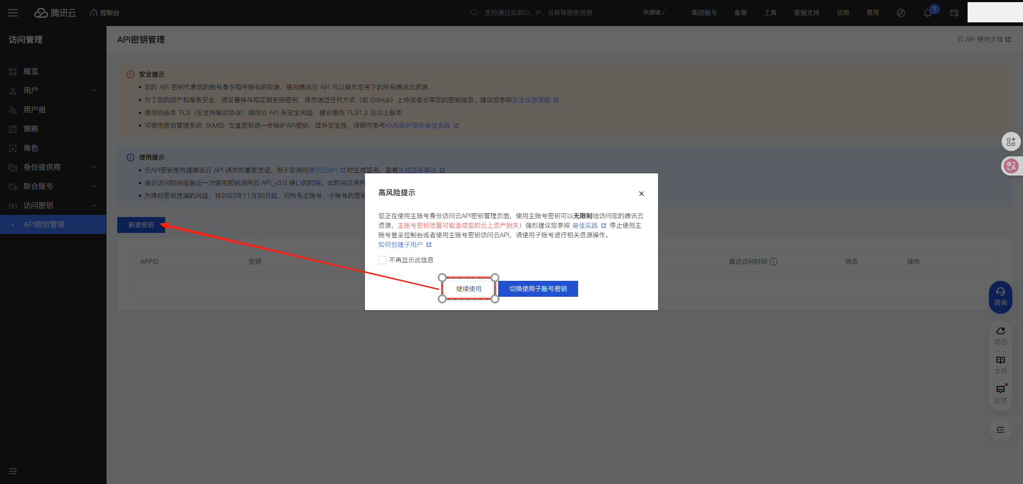Open the hamburger menu in top bar
1023x484 pixels.
13,13
